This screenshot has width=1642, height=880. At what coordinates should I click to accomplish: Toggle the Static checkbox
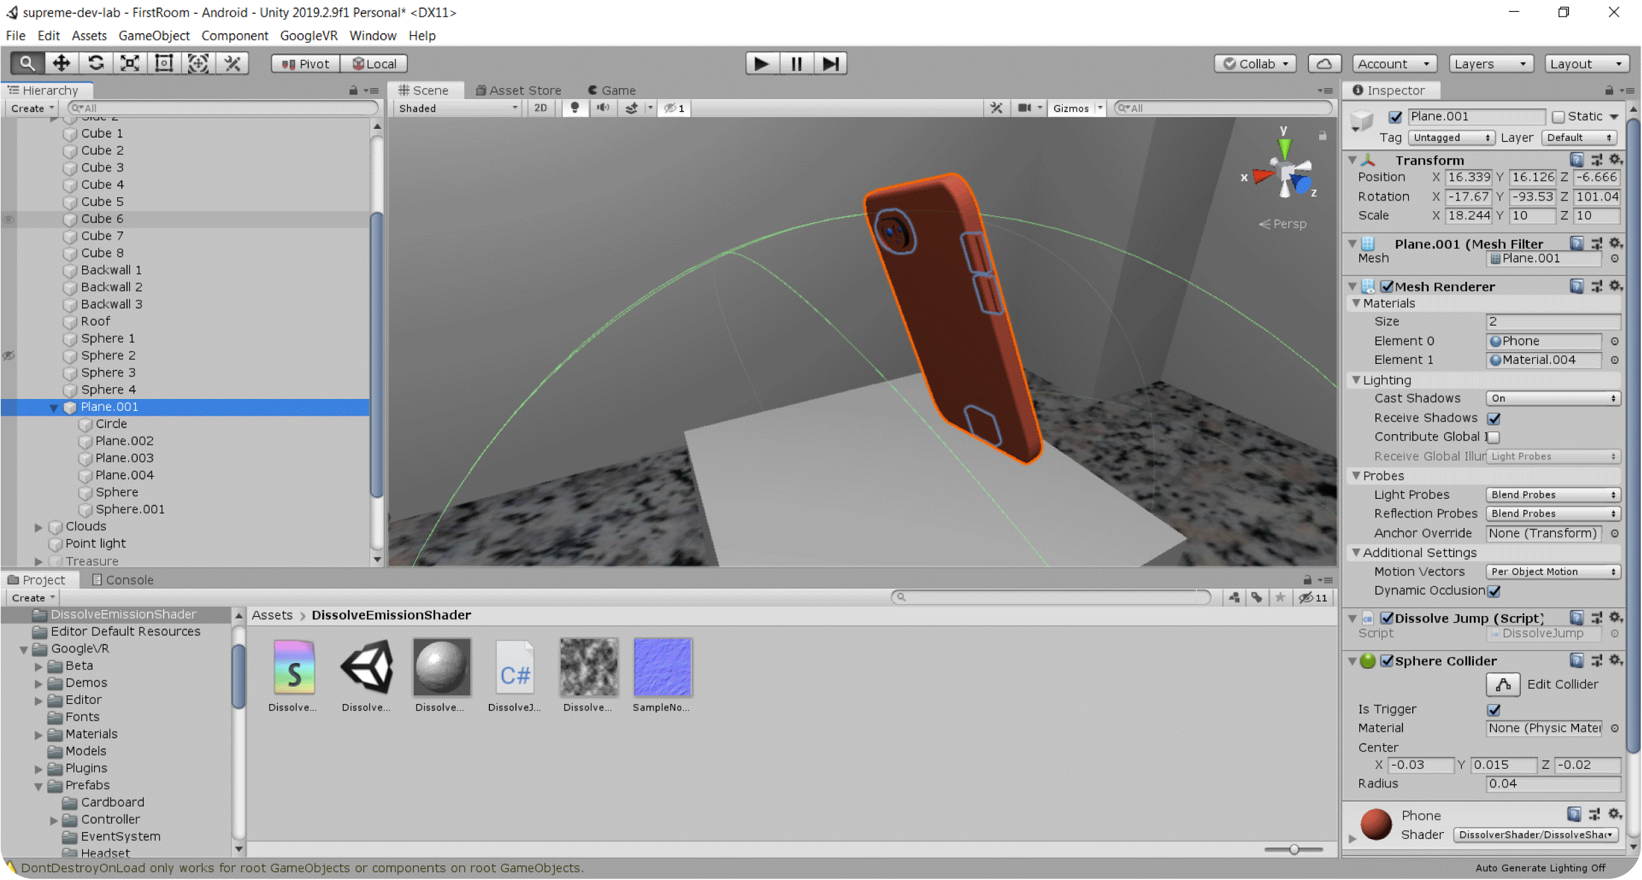coord(1559,117)
